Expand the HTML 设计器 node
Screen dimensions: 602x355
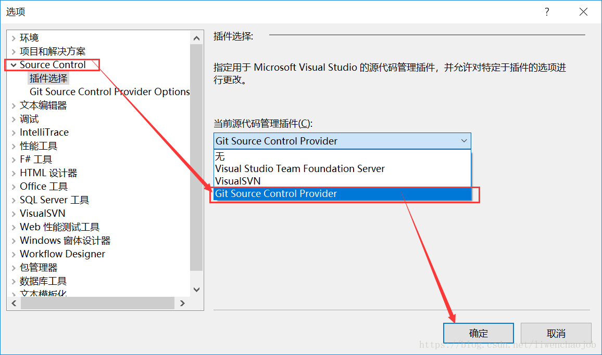pyautogui.click(x=14, y=173)
